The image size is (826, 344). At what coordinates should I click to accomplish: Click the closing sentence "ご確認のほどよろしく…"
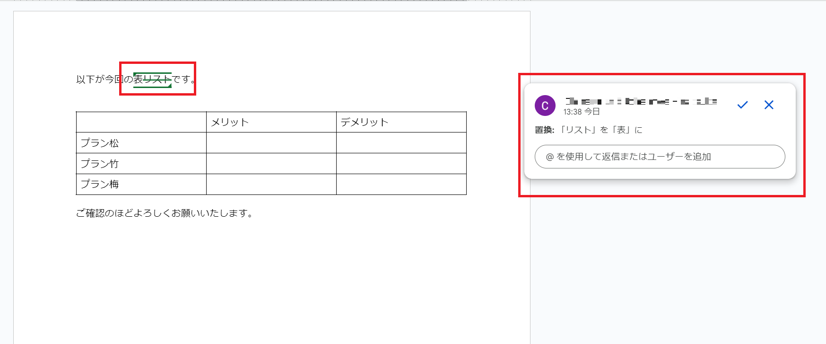165,213
